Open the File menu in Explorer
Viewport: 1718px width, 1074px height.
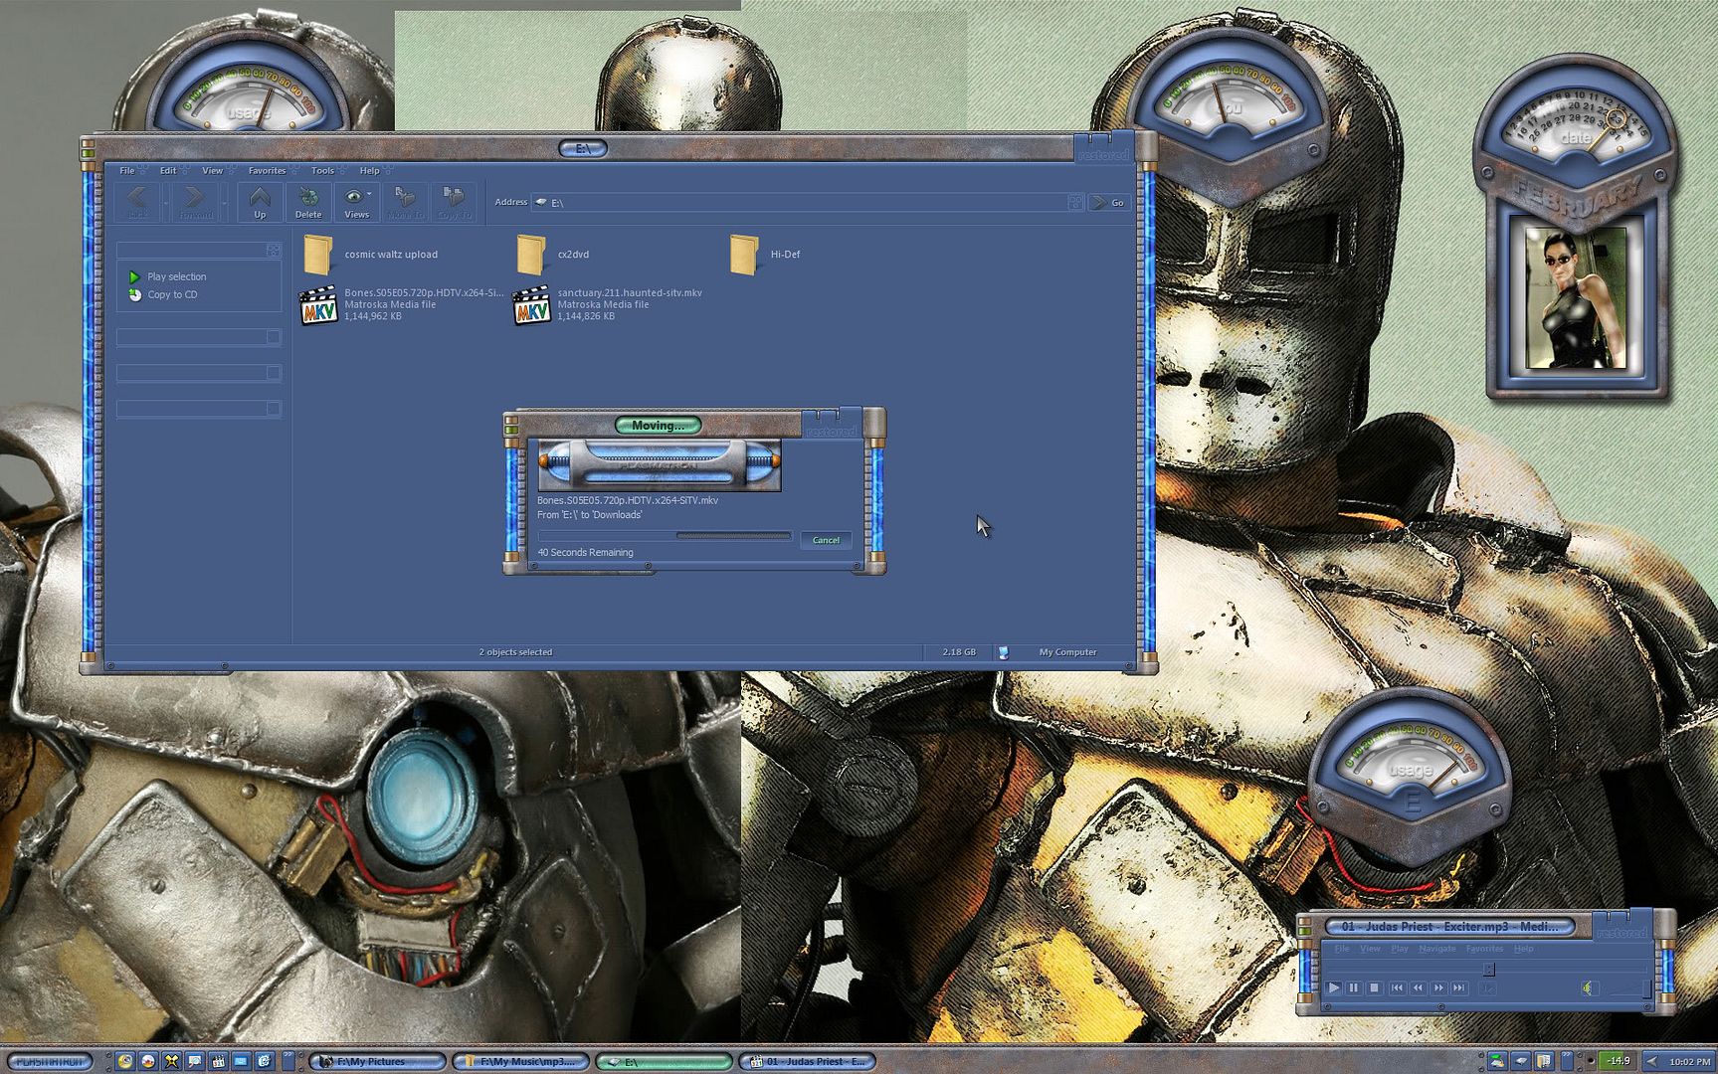[127, 170]
